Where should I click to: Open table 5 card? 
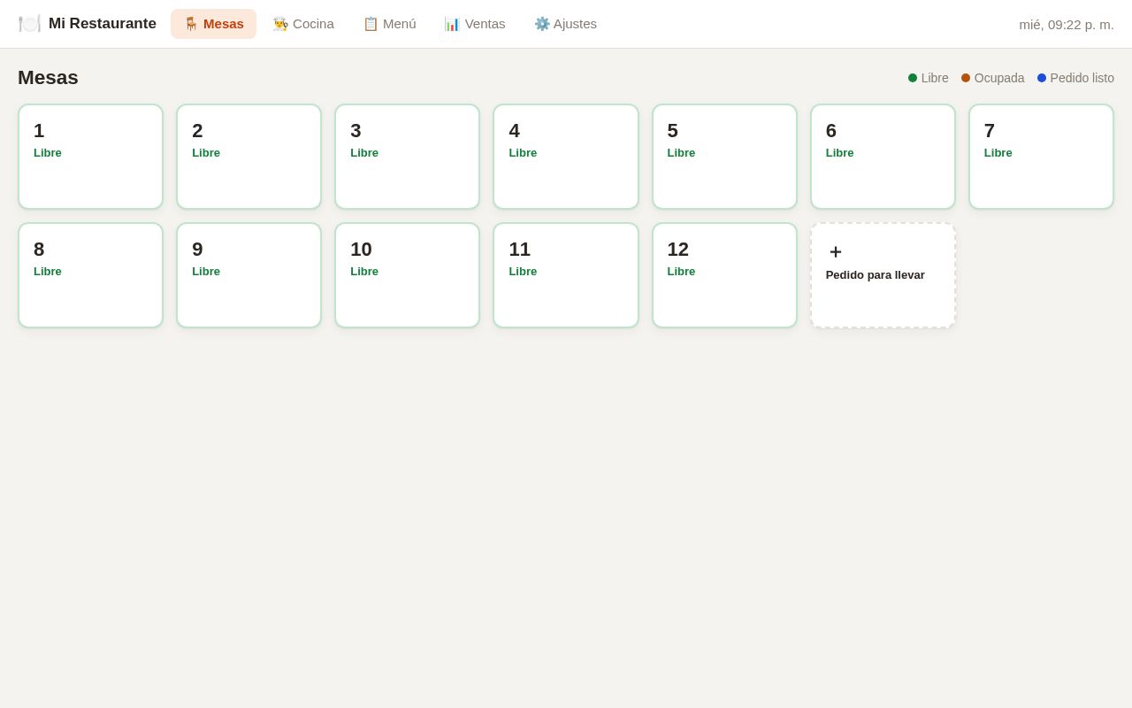point(724,157)
